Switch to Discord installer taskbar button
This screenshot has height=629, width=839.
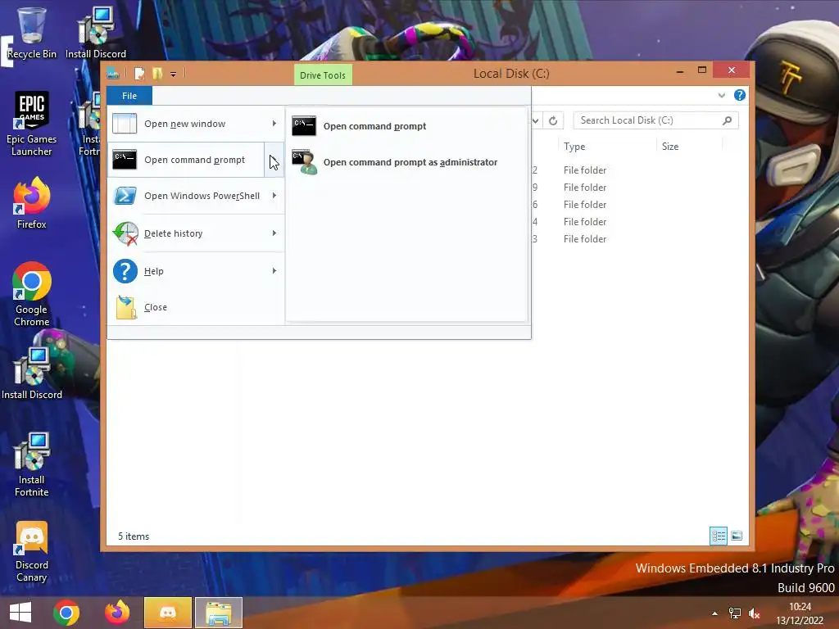[x=167, y=613]
